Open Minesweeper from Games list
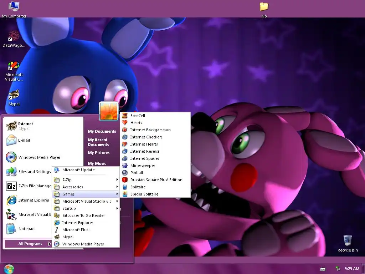 [143, 166]
